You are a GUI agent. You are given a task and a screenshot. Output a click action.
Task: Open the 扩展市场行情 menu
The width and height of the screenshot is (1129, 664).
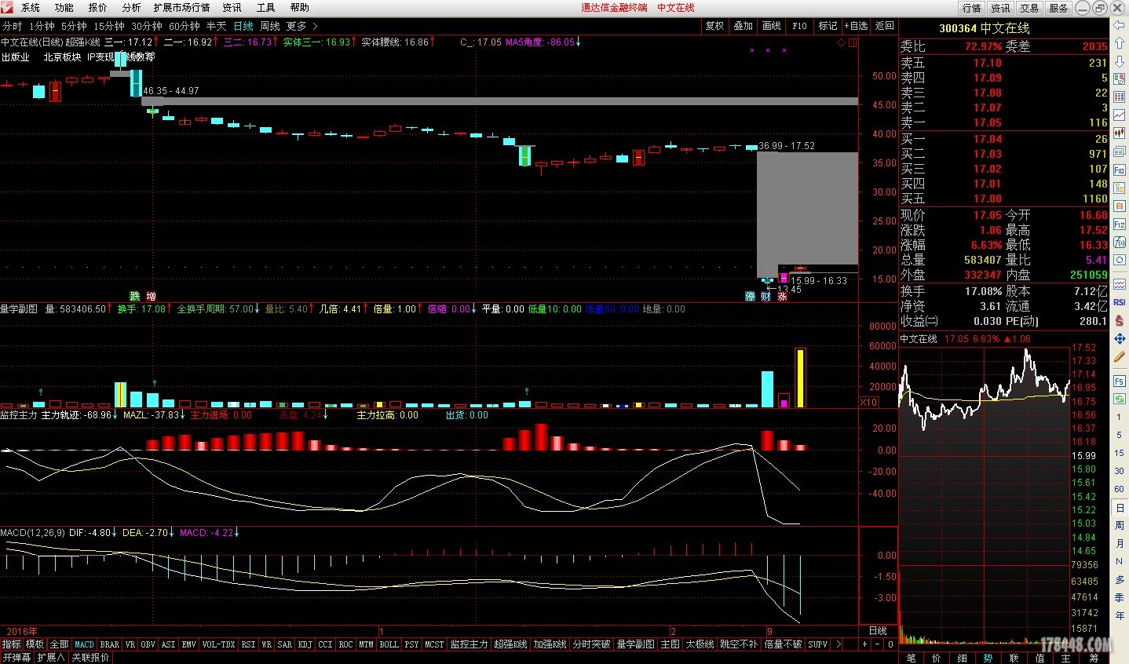click(182, 8)
